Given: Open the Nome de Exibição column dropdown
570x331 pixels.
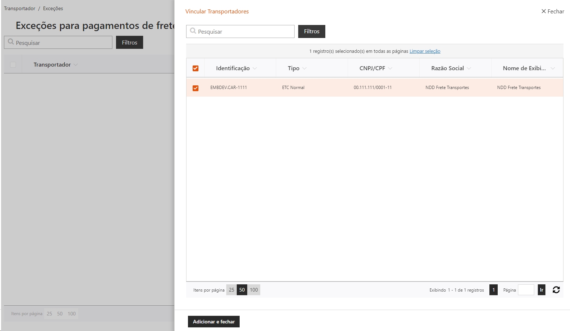Looking at the screenshot, I should click(x=553, y=68).
